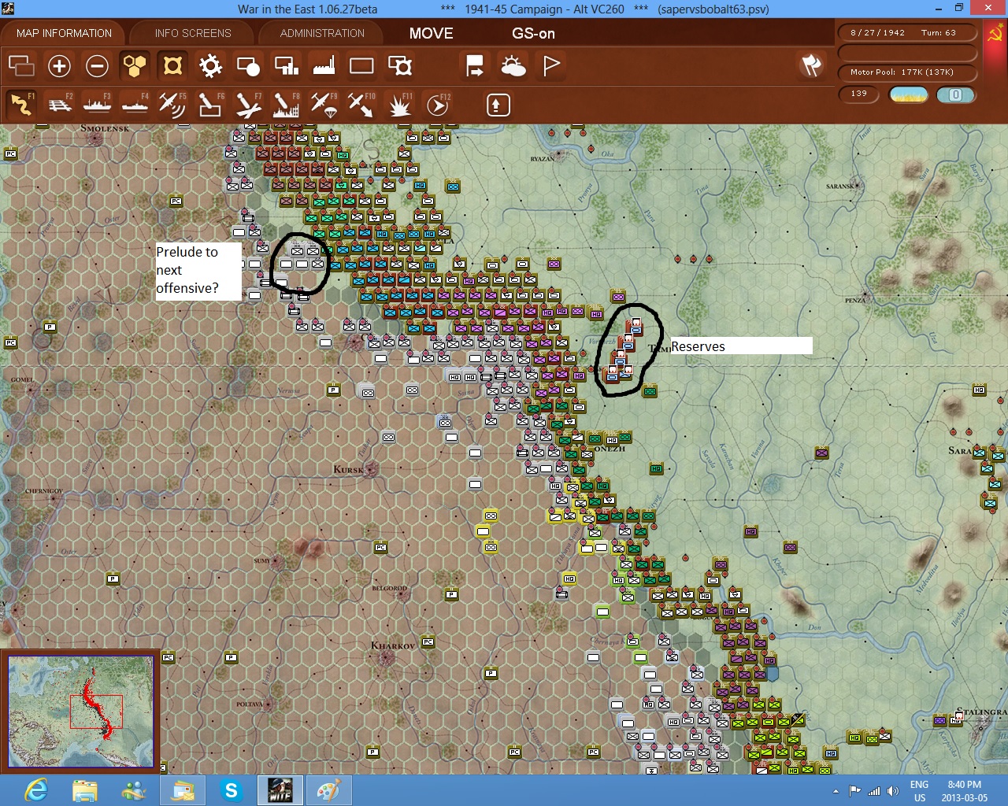Toggle the empty rectangle toolbar icon
Screen dimensions: 1008x806
[361, 65]
